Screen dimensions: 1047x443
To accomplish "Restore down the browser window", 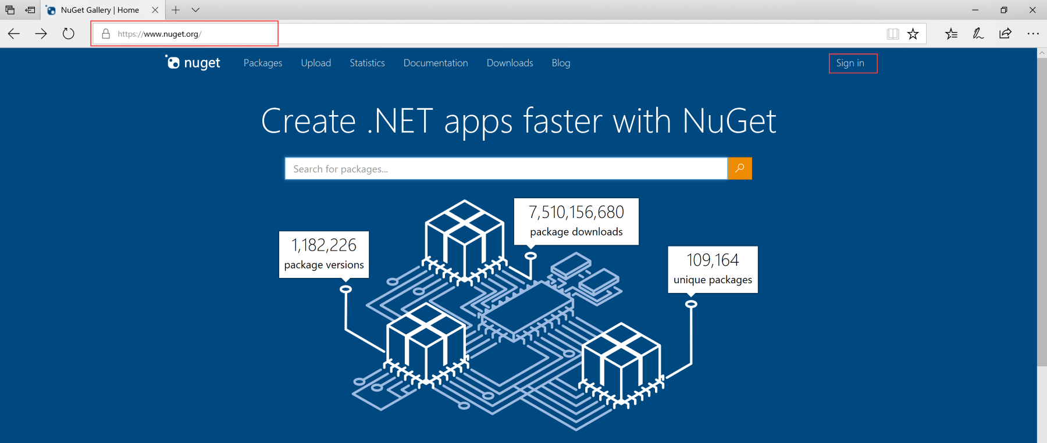I will (1004, 10).
